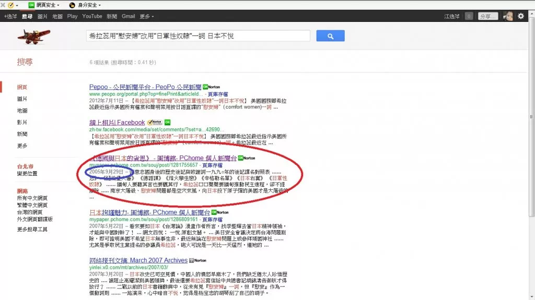The height and width of the screenshot is (300, 535).
Task: Expand the 身分安全 dropdown
Action: pyautogui.click(x=99, y=5)
